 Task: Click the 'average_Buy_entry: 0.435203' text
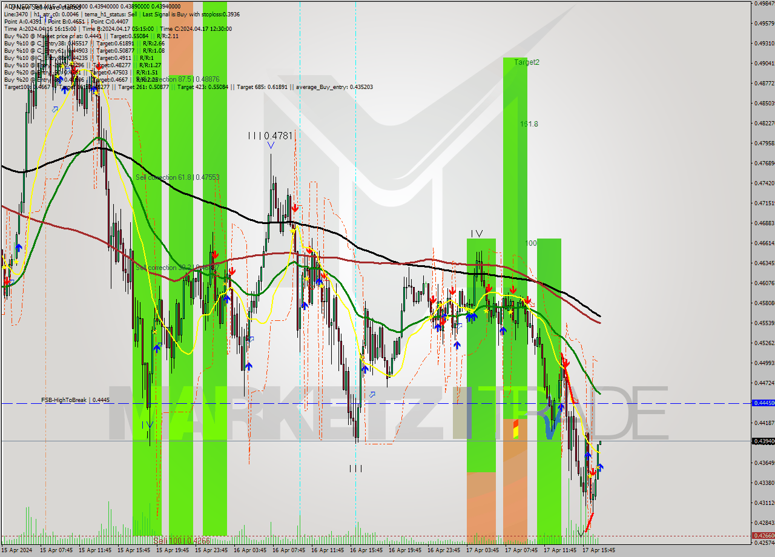pyautogui.click(x=334, y=87)
